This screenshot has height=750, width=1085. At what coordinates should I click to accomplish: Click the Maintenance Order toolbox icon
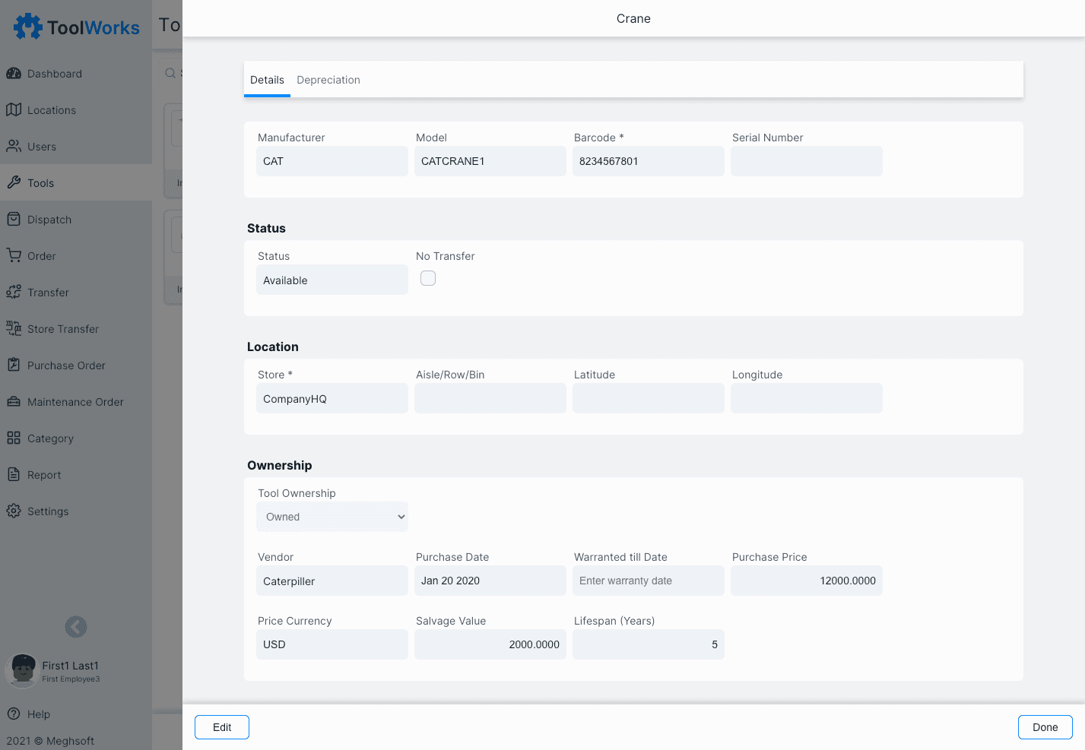(x=14, y=402)
